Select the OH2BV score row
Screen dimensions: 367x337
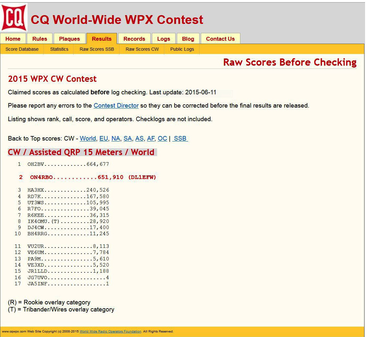(63, 164)
